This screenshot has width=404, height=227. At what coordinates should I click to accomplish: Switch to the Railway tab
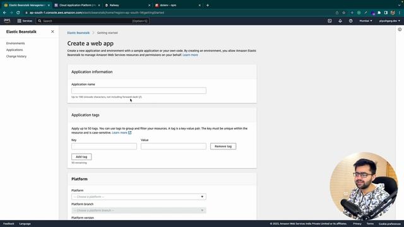(127, 5)
